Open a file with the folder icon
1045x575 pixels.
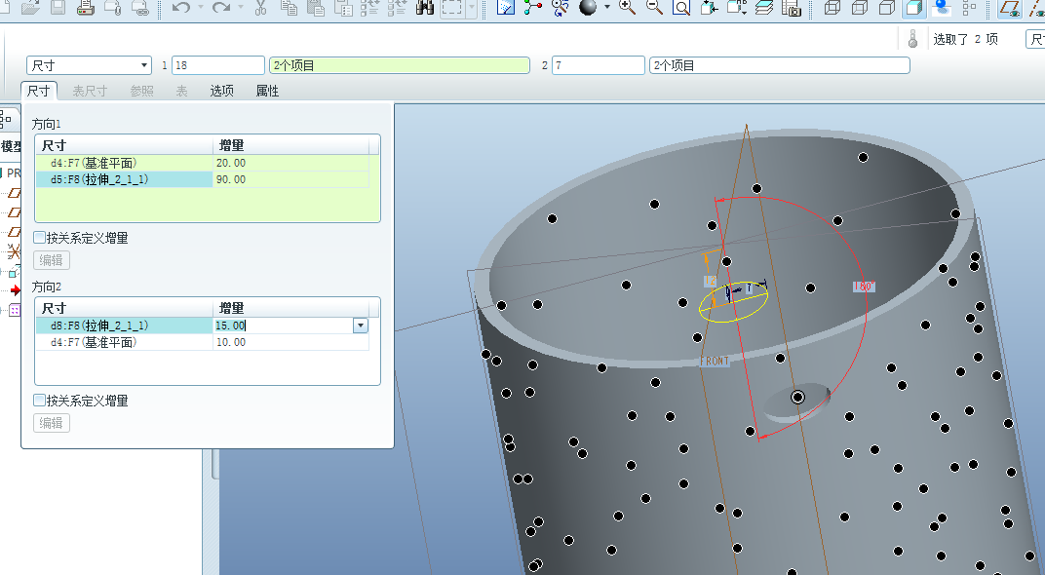pyautogui.click(x=30, y=8)
